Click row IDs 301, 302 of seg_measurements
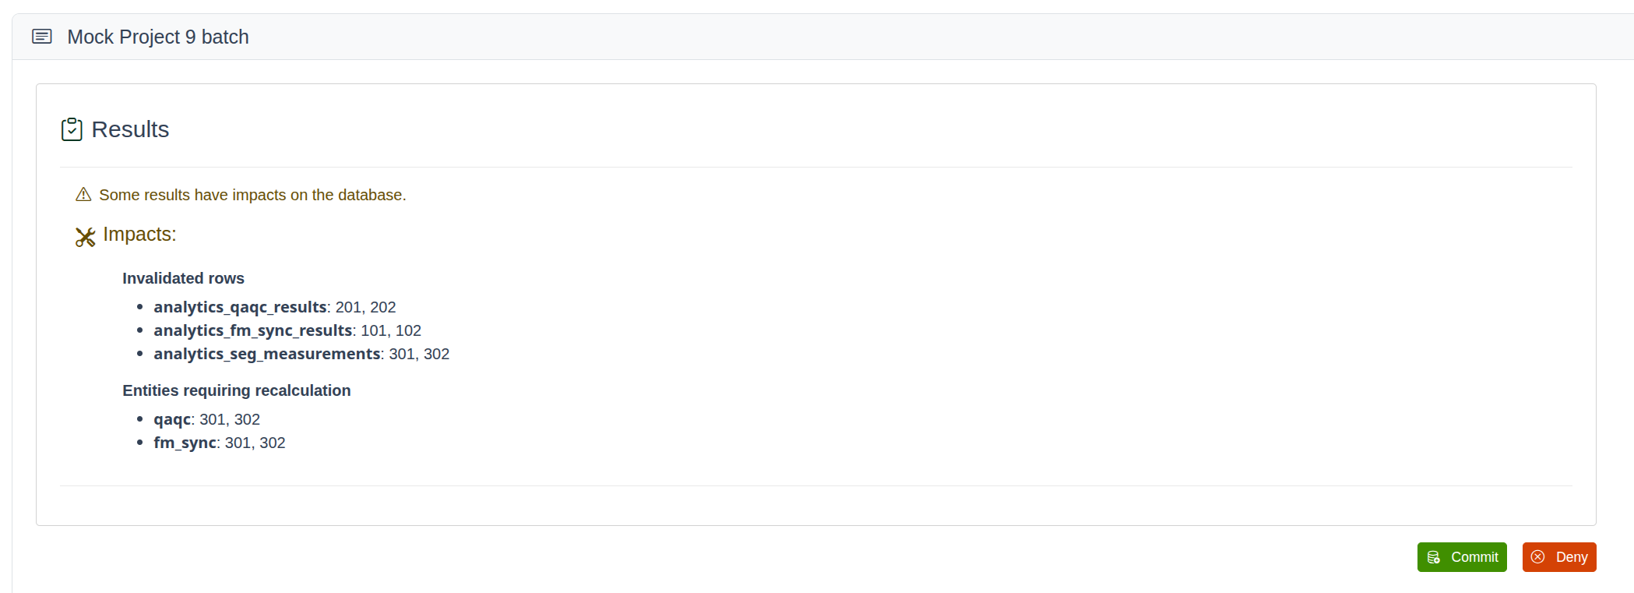1634x593 pixels. click(x=419, y=354)
